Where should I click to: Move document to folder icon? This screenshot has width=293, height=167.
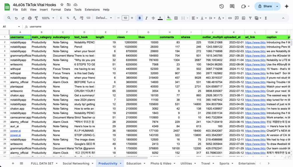click(x=69, y=5)
